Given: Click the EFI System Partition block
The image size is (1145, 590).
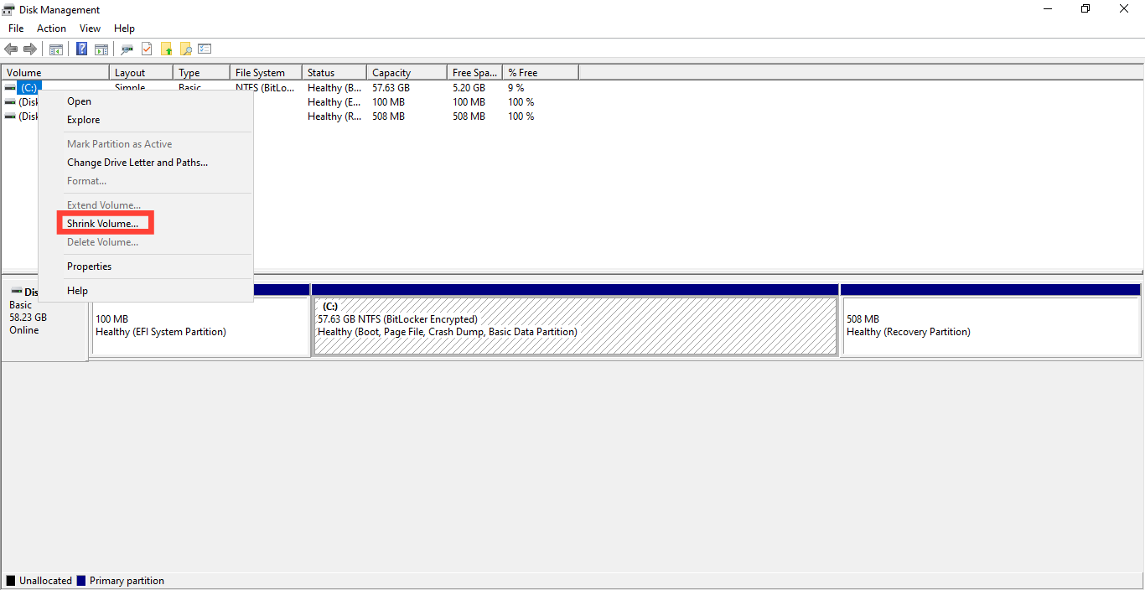Looking at the screenshot, I should [x=200, y=325].
